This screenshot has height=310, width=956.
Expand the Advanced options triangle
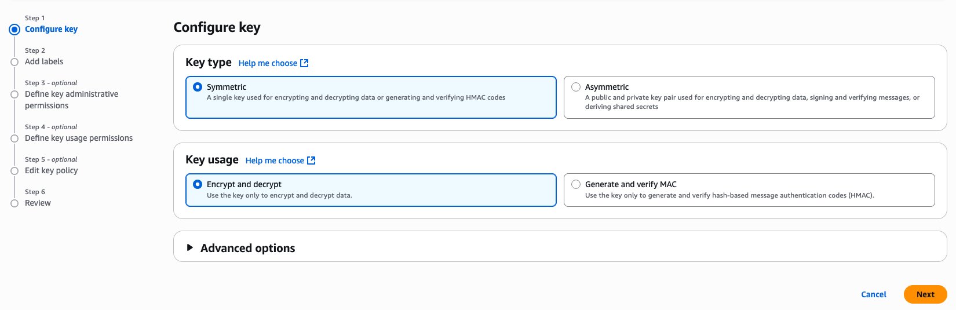(x=189, y=247)
